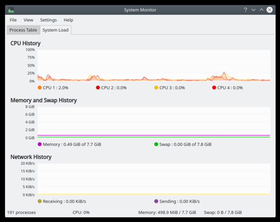The image size is (280, 222).
Task: Minimize the System Monitor window
Action: 253,10
